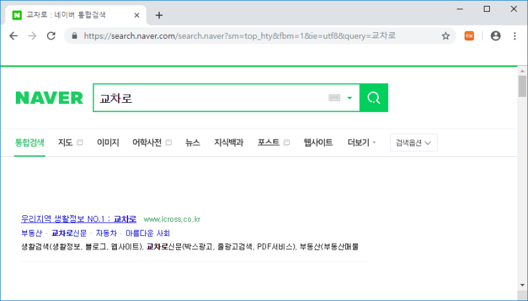This screenshot has height=301, width=528.
Task: Expand the 더보기 menu
Action: coord(362,142)
